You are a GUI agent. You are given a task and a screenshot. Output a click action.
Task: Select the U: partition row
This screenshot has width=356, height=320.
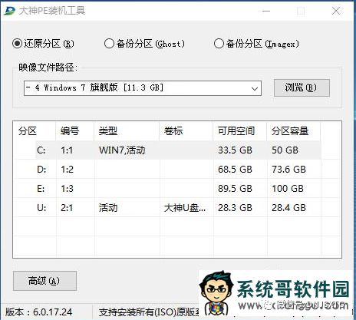(167, 207)
